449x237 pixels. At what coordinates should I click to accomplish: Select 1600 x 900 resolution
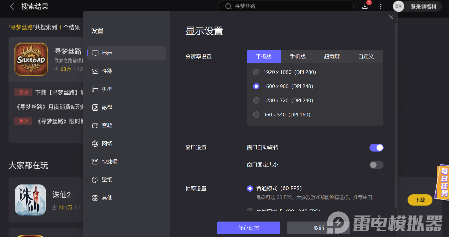(256, 86)
